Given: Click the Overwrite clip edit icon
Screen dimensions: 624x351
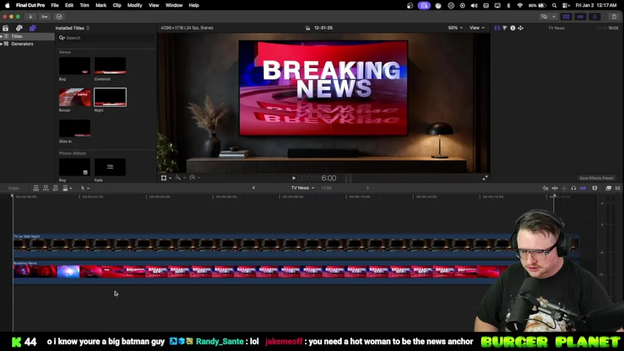Looking at the screenshot, I should (66, 188).
